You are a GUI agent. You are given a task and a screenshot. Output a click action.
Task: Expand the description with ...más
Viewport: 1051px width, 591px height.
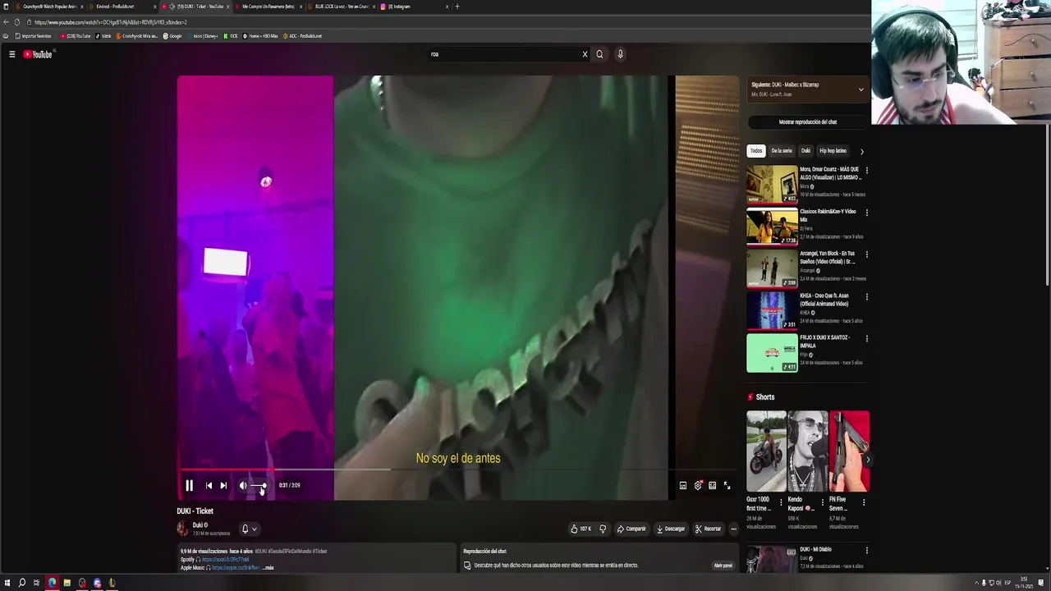pos(267,567)
